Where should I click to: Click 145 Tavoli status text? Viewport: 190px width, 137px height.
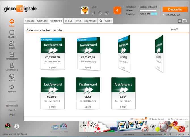point(22,134)
